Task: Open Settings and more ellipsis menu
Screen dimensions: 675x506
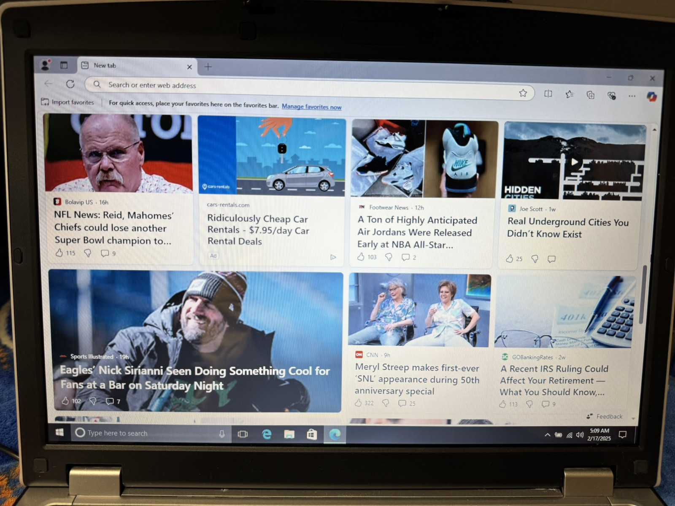Action: click(x=632, y=96)
